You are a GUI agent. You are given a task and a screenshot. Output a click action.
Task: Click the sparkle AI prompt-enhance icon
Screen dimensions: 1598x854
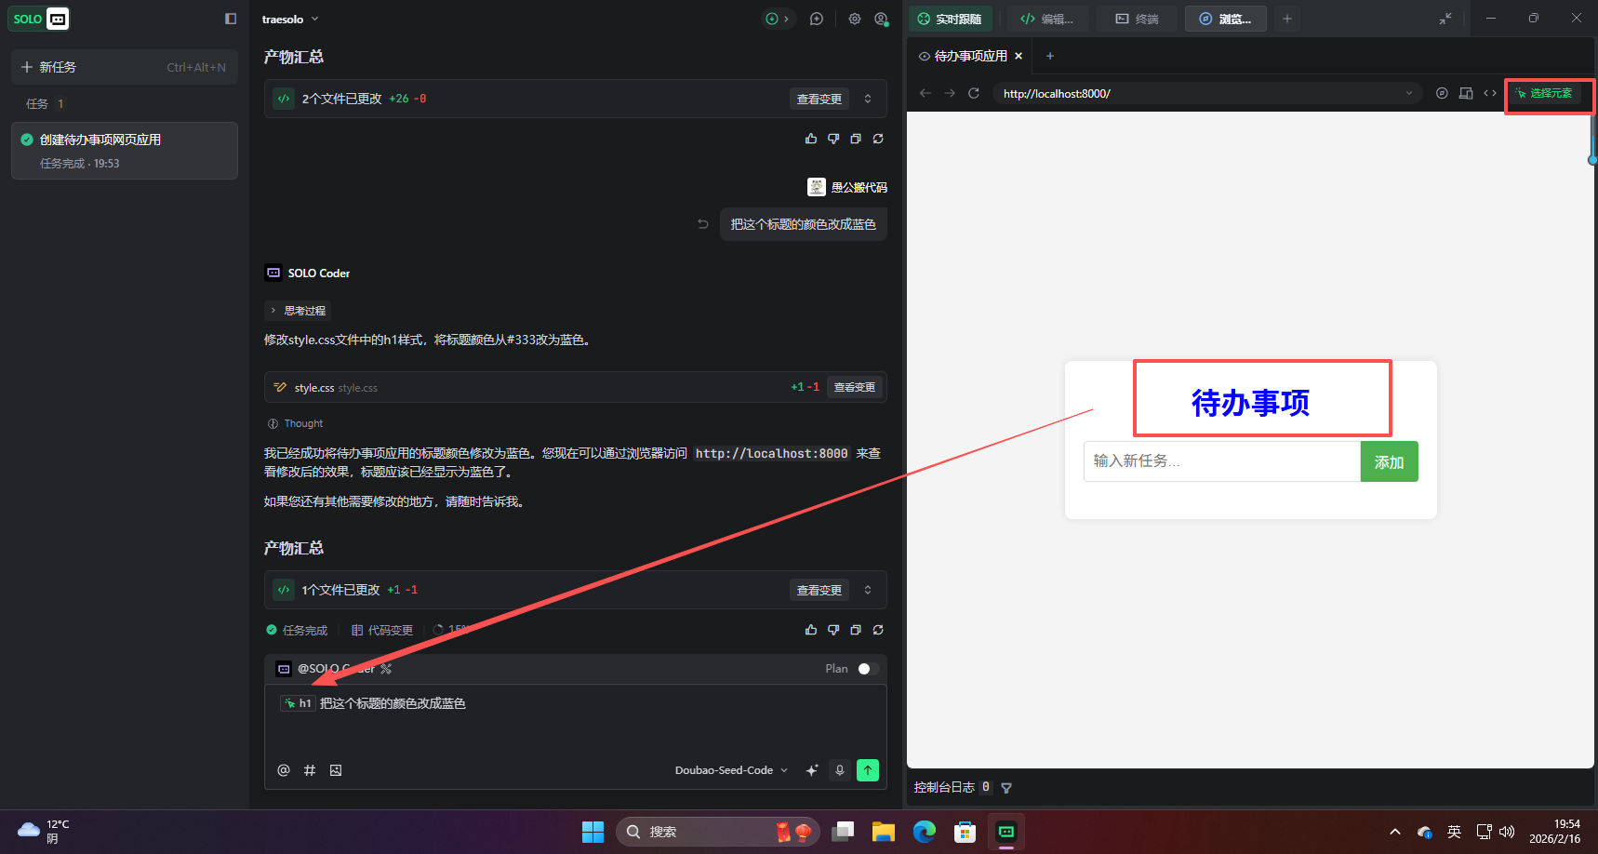[810, 770]
